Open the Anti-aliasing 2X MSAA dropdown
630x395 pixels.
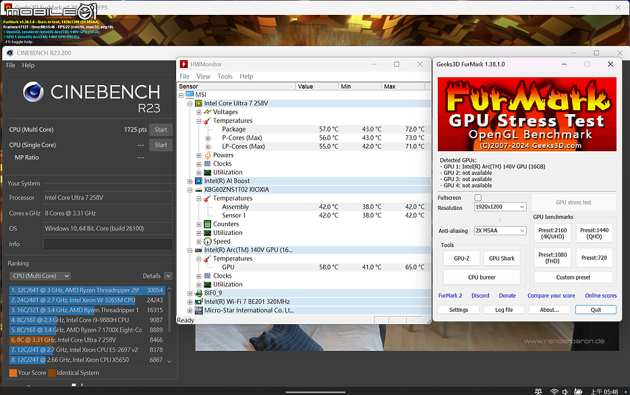click(x=500, y=230)
